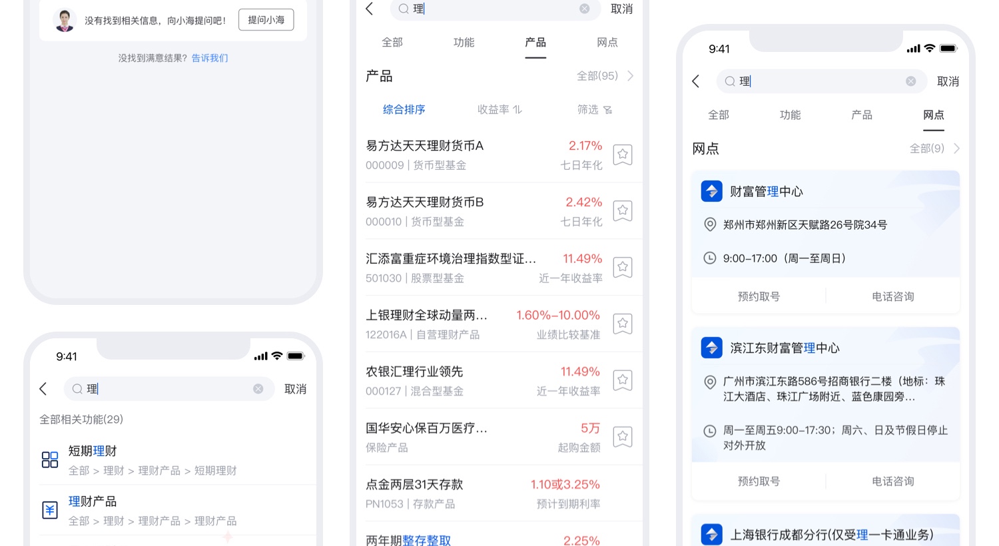Tap 预约取号 for 财富管理中心
Screen dimensions: 999x546
759,296
